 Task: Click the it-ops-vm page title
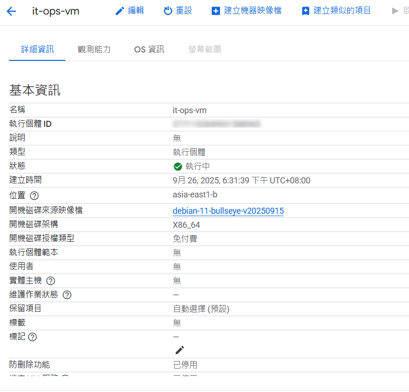coord(56,11)
